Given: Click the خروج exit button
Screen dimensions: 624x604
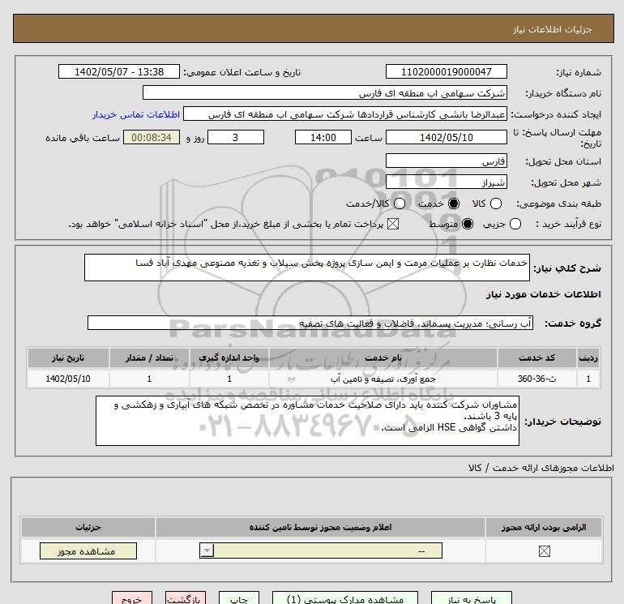Looking at the screenshot, I should pos(132,598).
